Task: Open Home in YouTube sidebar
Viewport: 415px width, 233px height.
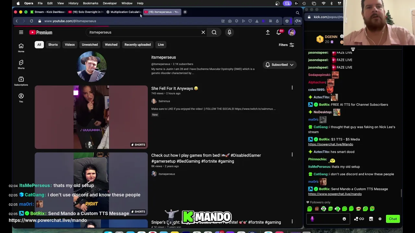Action: [21, 48]
